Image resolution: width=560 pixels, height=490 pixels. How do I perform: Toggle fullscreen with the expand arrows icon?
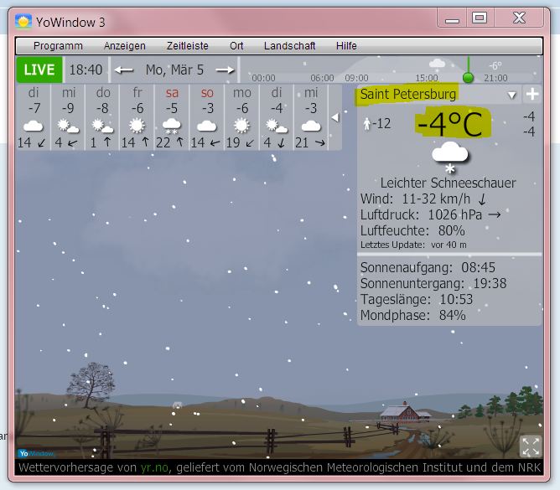tap(531, 446)
